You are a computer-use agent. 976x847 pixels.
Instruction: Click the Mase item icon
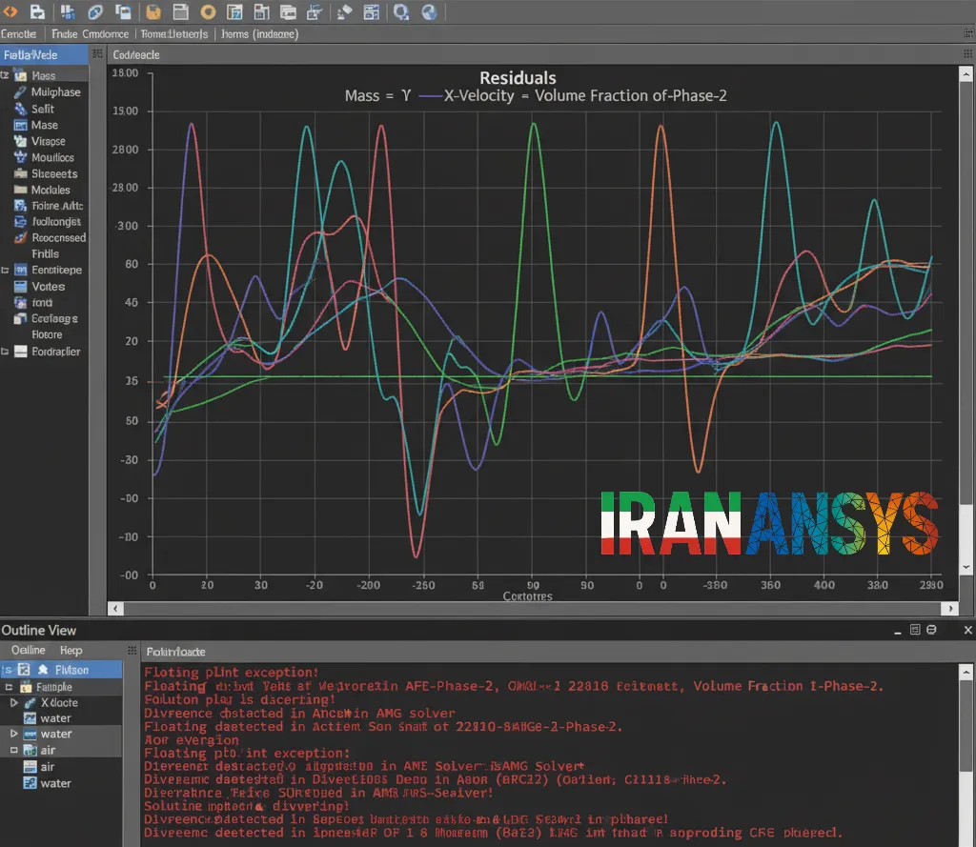point(21,125)
